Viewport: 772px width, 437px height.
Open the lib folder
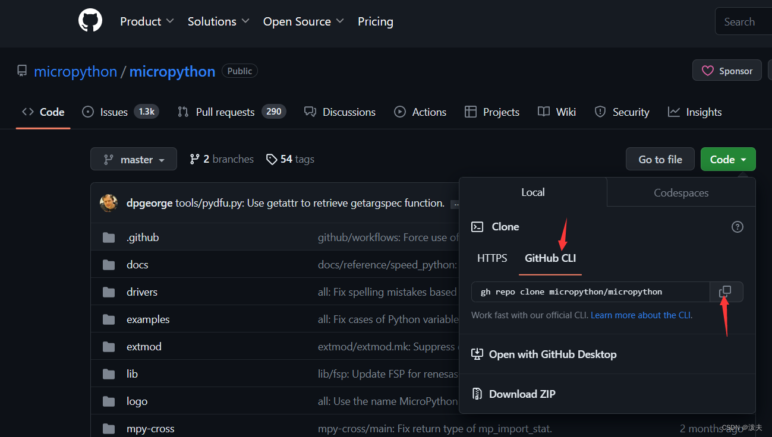pos(132,374)
